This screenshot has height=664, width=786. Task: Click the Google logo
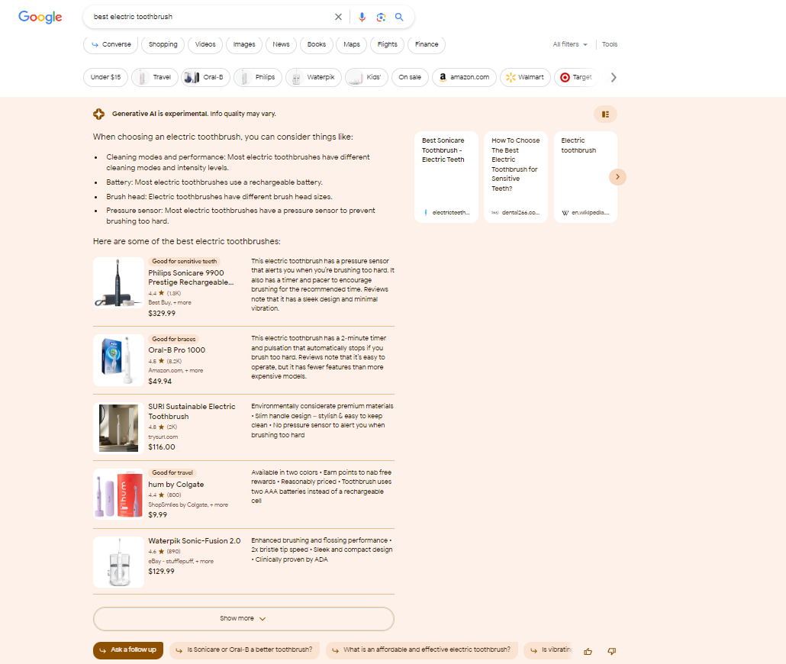pos(40,17)
